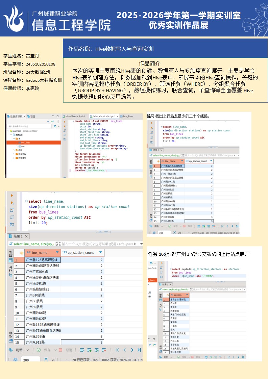Viewport: 268px width, 379px height.
Task: Collapse the default database node
Action: click(x=11, y=134)
